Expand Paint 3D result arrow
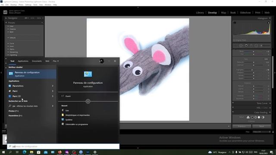Image resolution: width=276 pixels, height=155 pixels. point(53,96)
